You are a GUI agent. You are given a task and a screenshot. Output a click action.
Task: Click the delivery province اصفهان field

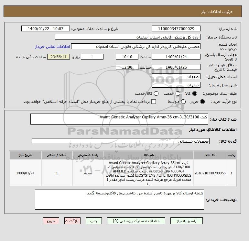pos(176,77)
